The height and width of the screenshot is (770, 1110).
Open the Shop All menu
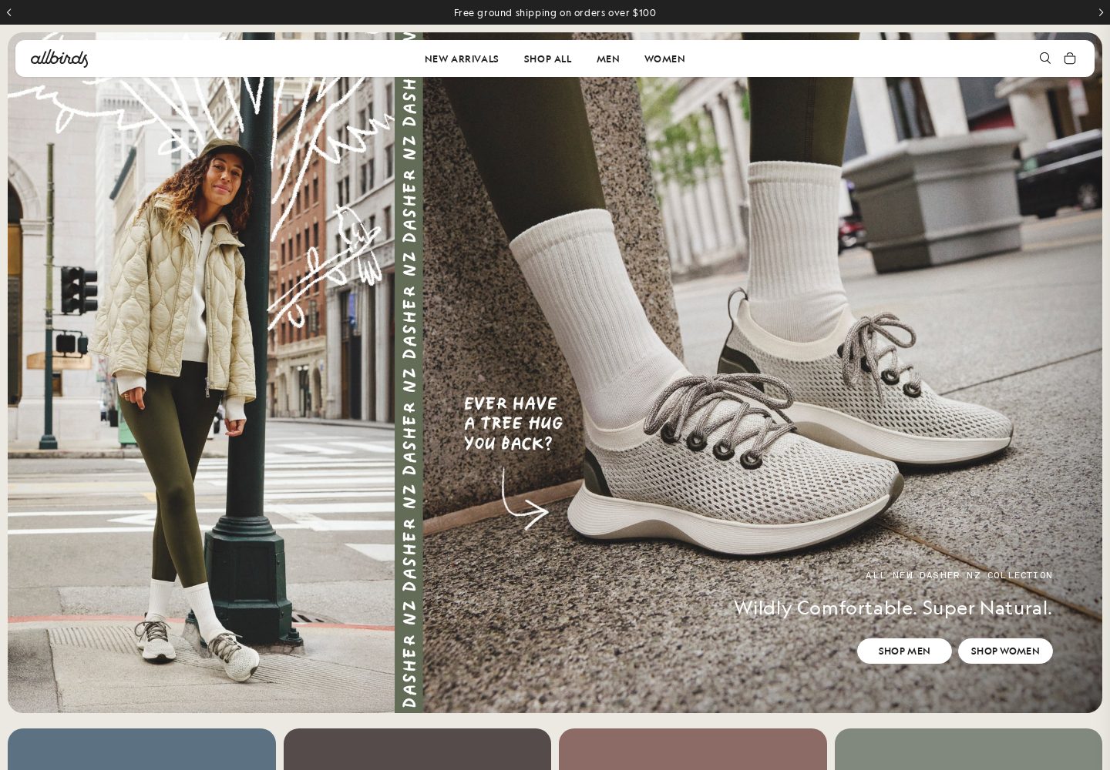(x=547, y=59)
